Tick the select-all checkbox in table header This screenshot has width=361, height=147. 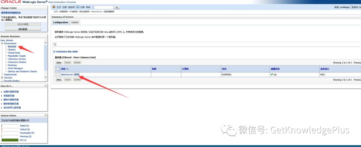coord(57,69)
